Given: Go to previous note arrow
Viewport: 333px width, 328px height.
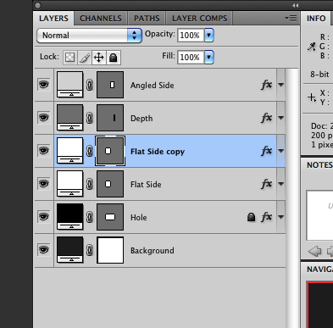Looking at the screenshot, I should click(x=314, y=251).
